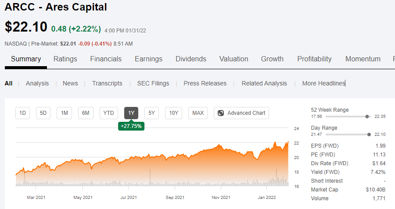Open the Summary tab
395x209 pixels.
(26, 59)
